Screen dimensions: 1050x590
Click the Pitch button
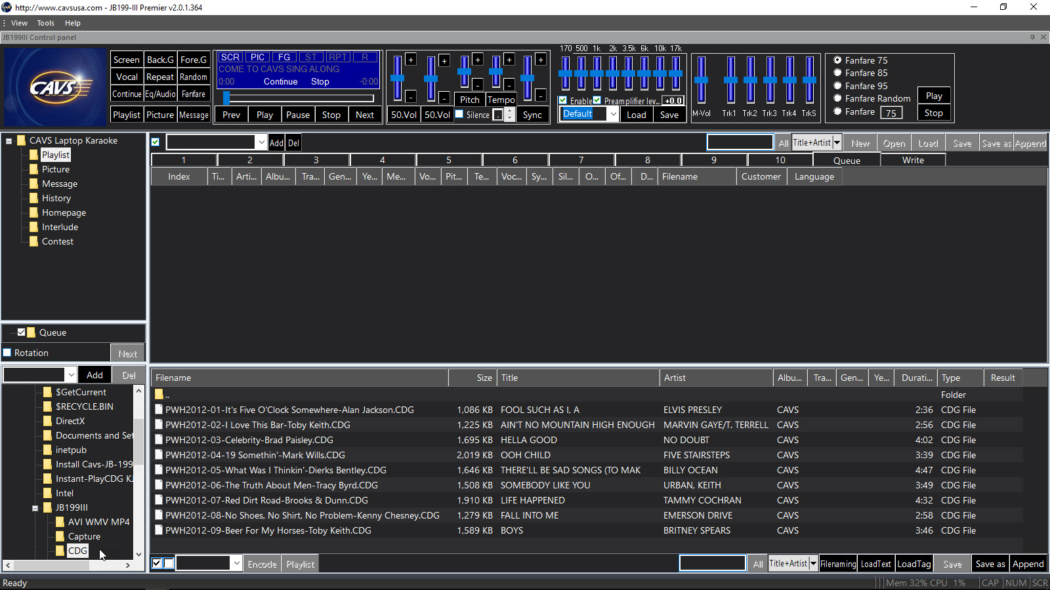pyautogui.click(x=469, y=100)
